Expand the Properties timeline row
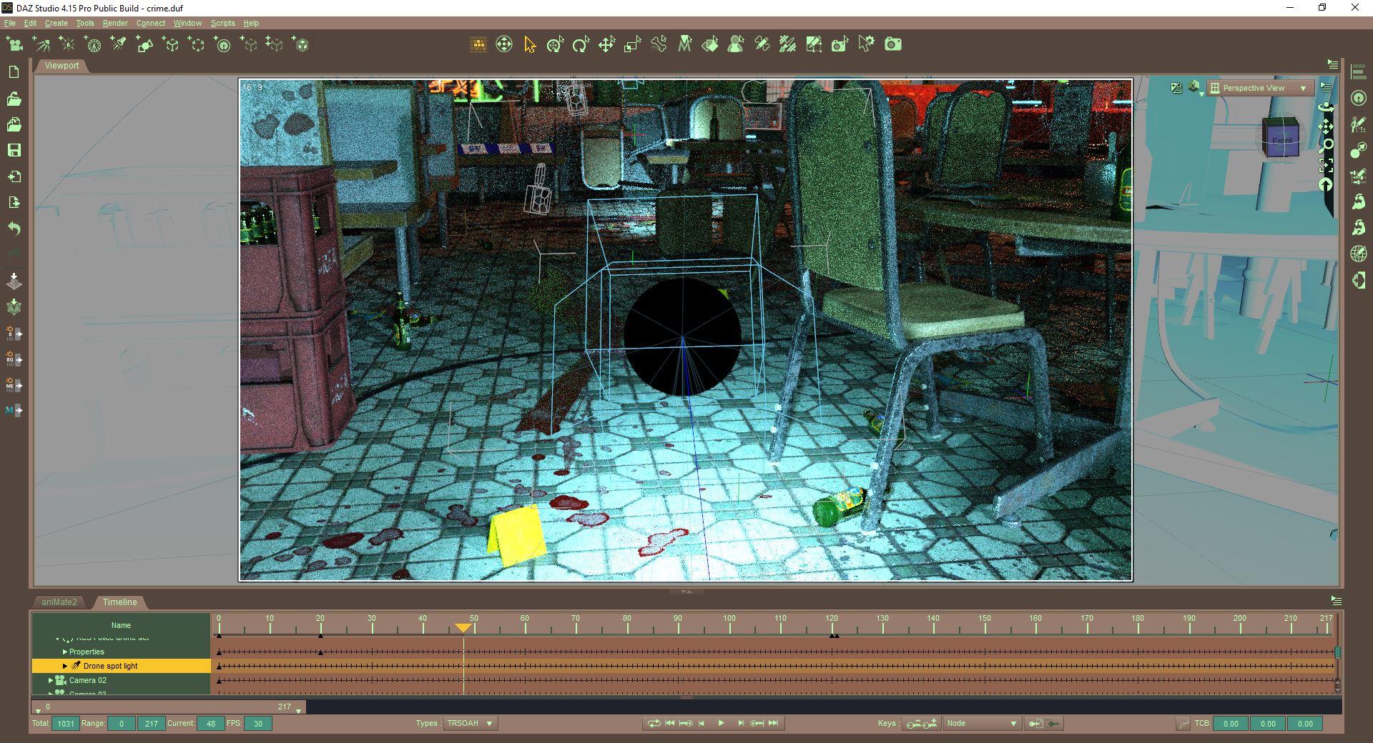Viewport: 1373px width, 743px height. point(65,652)
